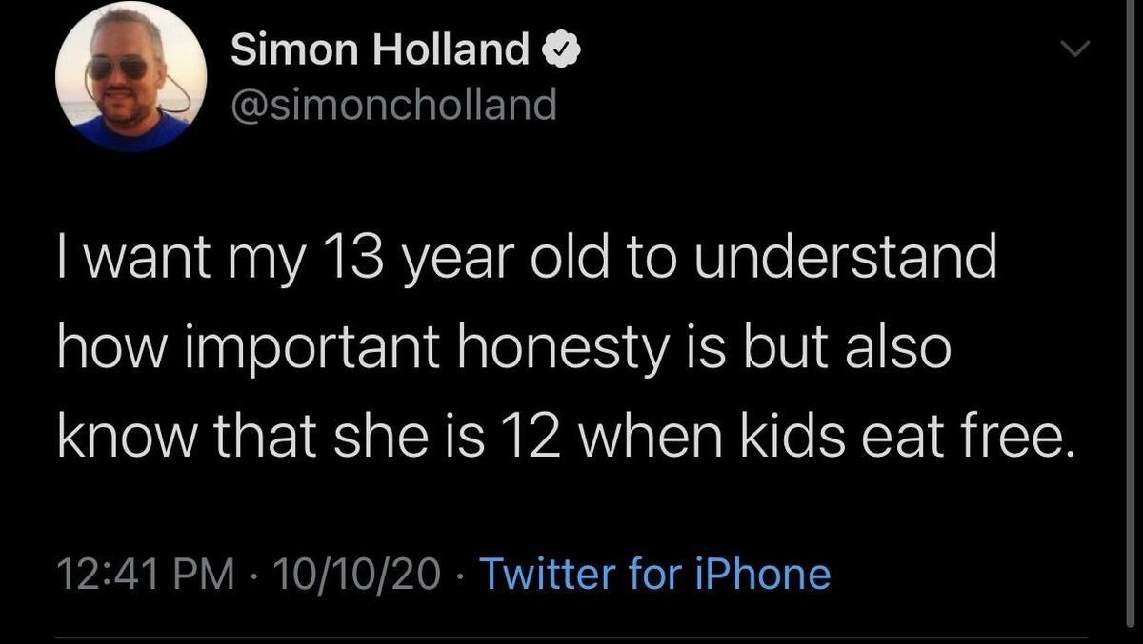Open the @simoncholland handle link

tap(393, 105)
